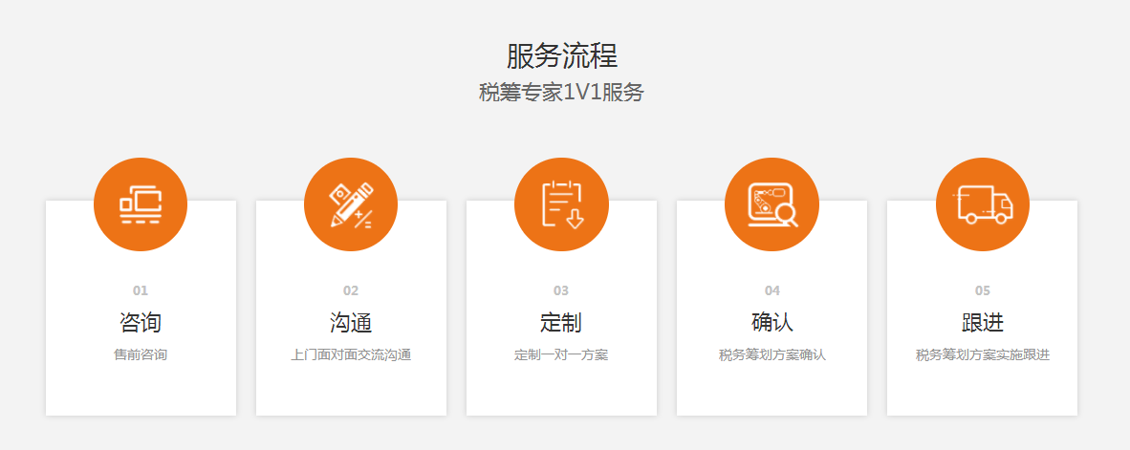This screenshot has width=1130, height=450.
Task: Select the 跟进 step heading
Action: pyautogui.click(x=982, y=322)
